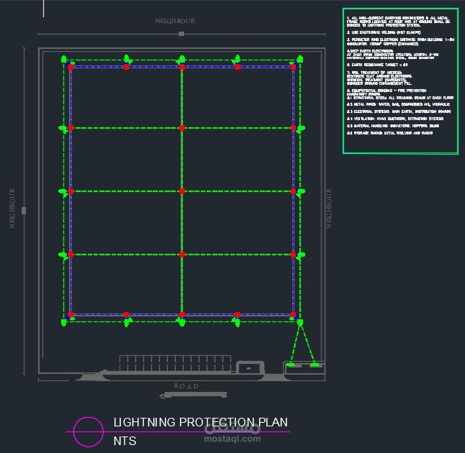Click the green earth electrode at the bottom-left corner

tap(64, 322)
